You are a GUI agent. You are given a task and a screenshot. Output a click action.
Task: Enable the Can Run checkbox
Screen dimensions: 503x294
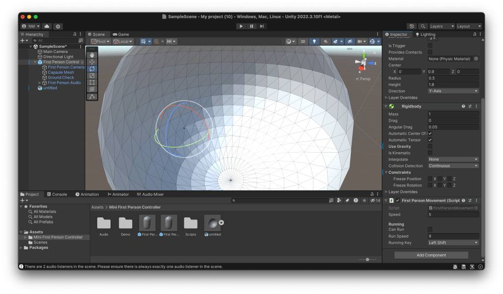[430, 229]
